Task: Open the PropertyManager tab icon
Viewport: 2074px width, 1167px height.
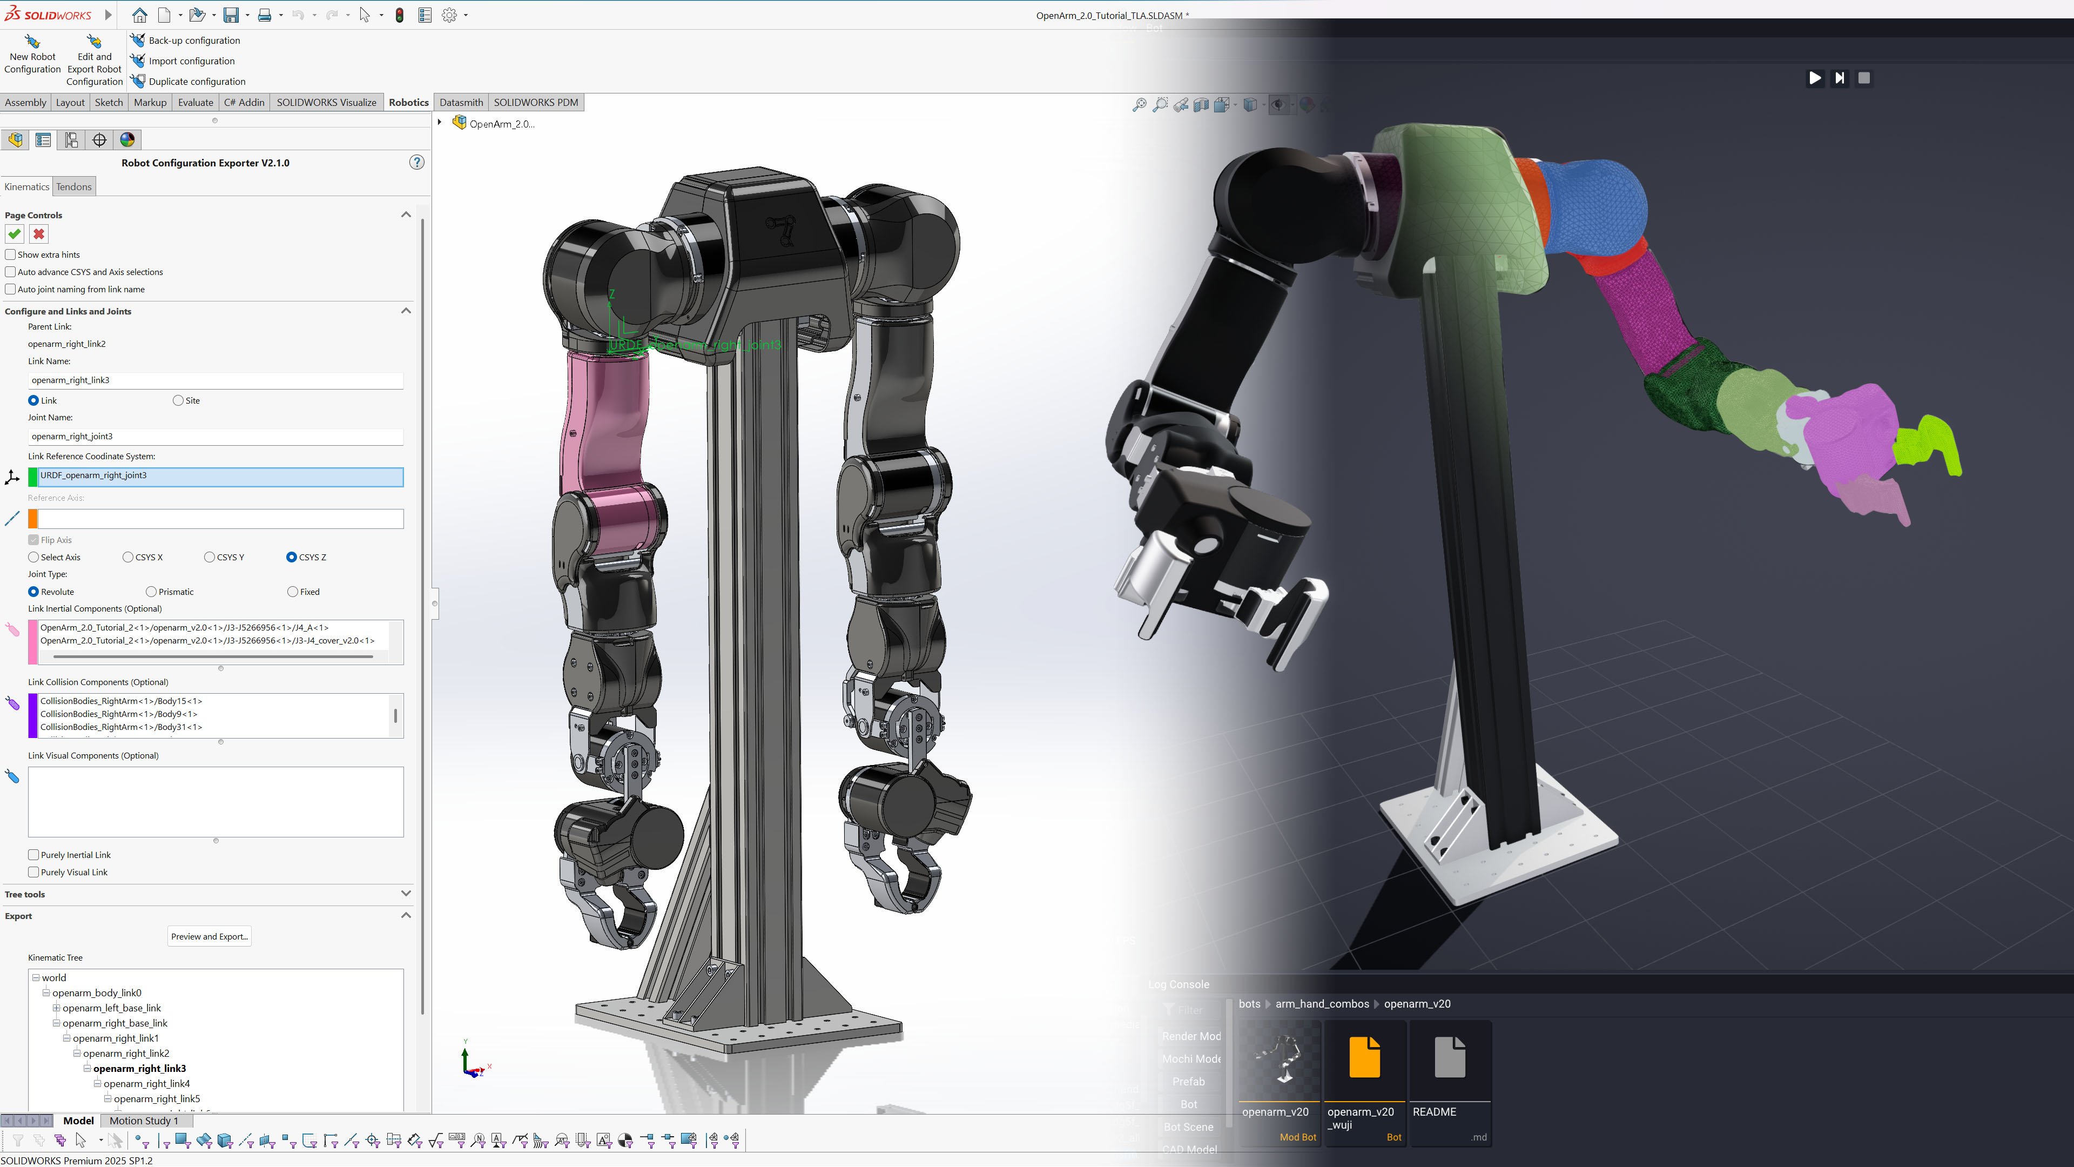Action: point(43,140)
